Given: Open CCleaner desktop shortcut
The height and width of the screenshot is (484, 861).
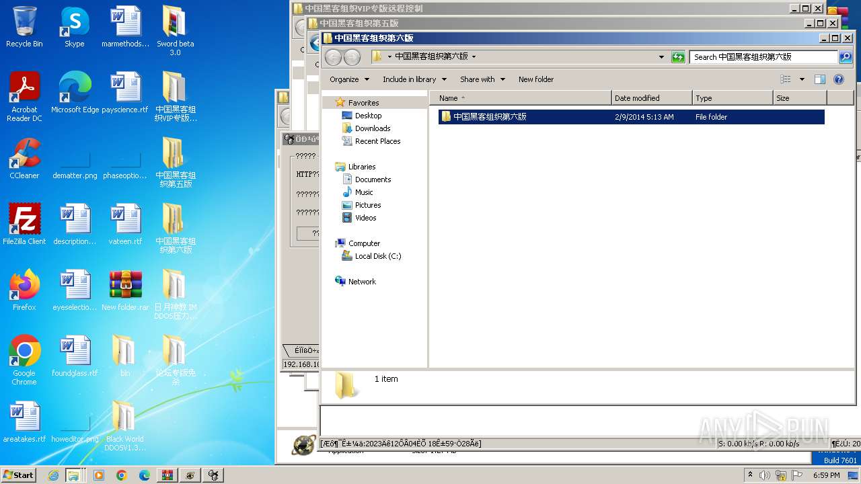Looking at the screenshot, I should click(x=24, y=159).
